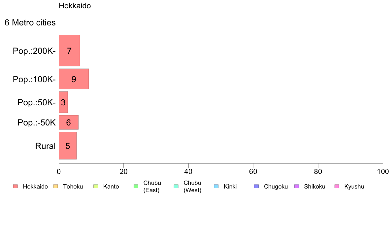Click the Kanto yellow-green legend swatch
Screen dimensions: 392x243
(x=96, y=186)
